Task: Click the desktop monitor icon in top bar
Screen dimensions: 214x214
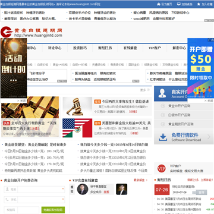Action: [179, 4]
